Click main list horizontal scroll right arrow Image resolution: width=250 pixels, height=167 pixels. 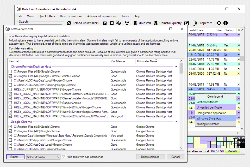point(238,133)
